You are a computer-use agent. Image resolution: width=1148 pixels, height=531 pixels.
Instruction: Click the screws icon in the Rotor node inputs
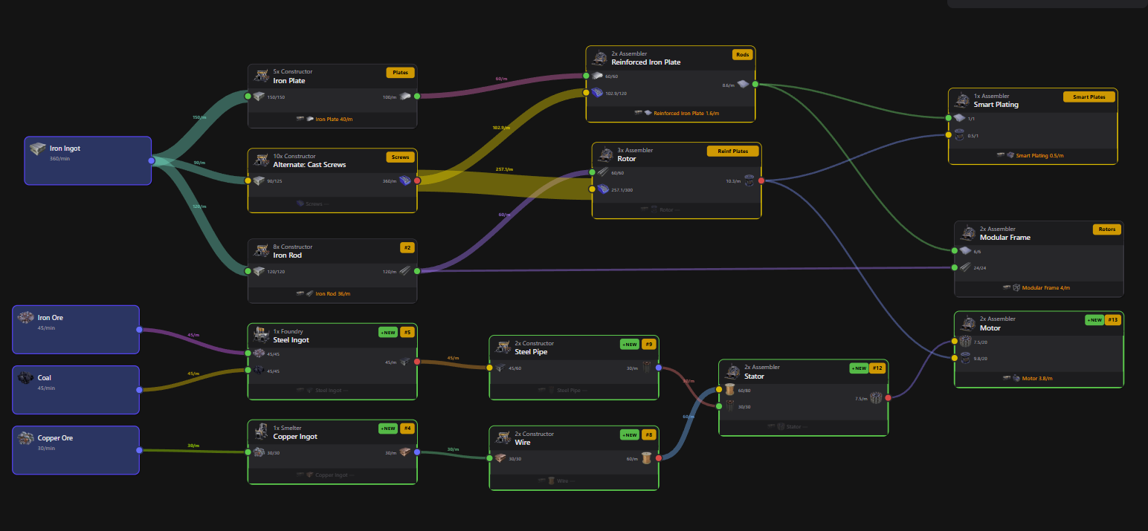(602, 189)
